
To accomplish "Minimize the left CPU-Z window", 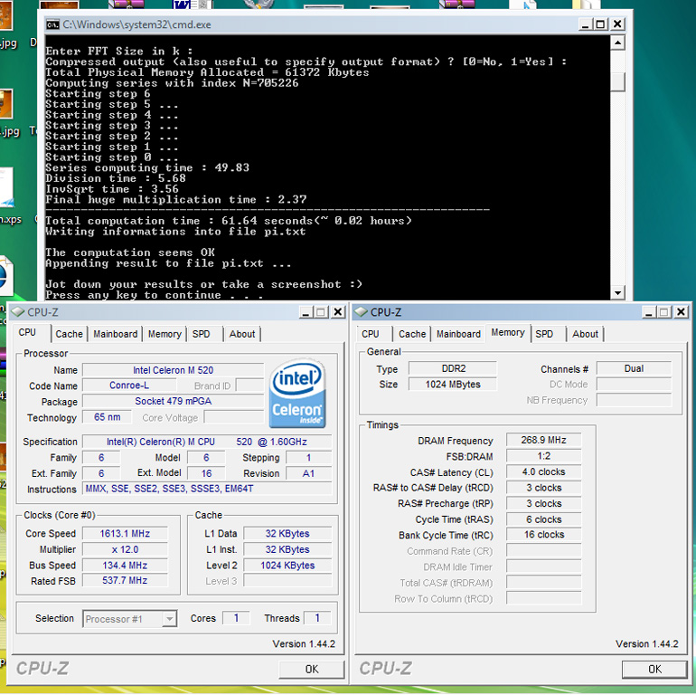I will pyautogui.click(x=306, y=312).
